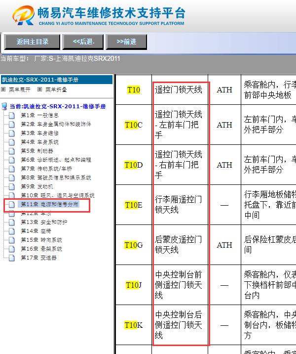
Task: Click the 菜单折叠 box icon
Action: [x=39, y=89]
